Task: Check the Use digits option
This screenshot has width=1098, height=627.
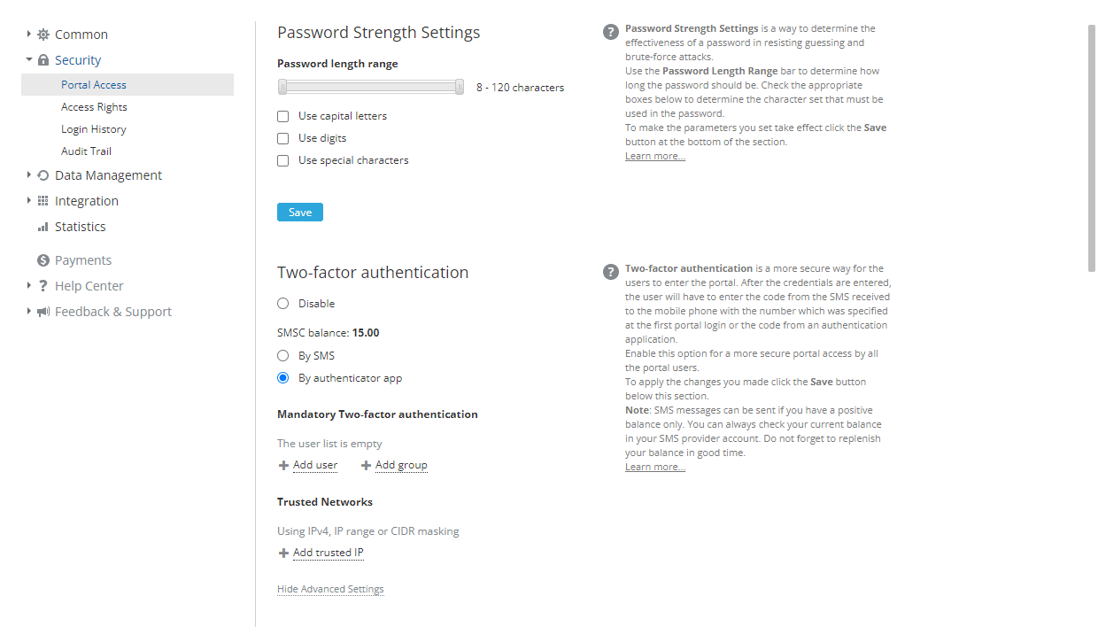Action: pos(282,138)
